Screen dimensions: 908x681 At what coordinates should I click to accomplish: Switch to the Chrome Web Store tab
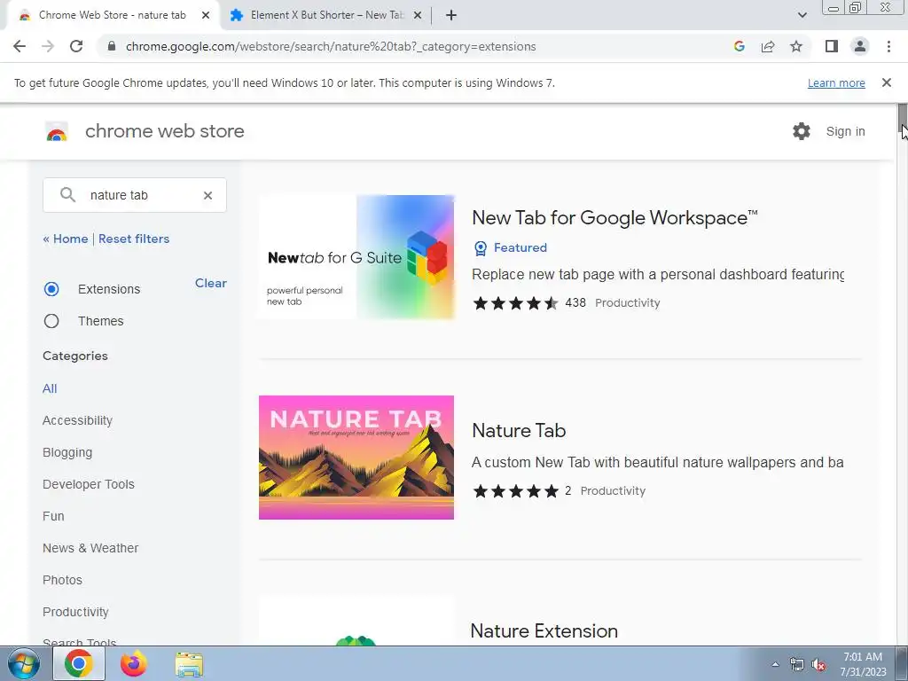(113, 15)
